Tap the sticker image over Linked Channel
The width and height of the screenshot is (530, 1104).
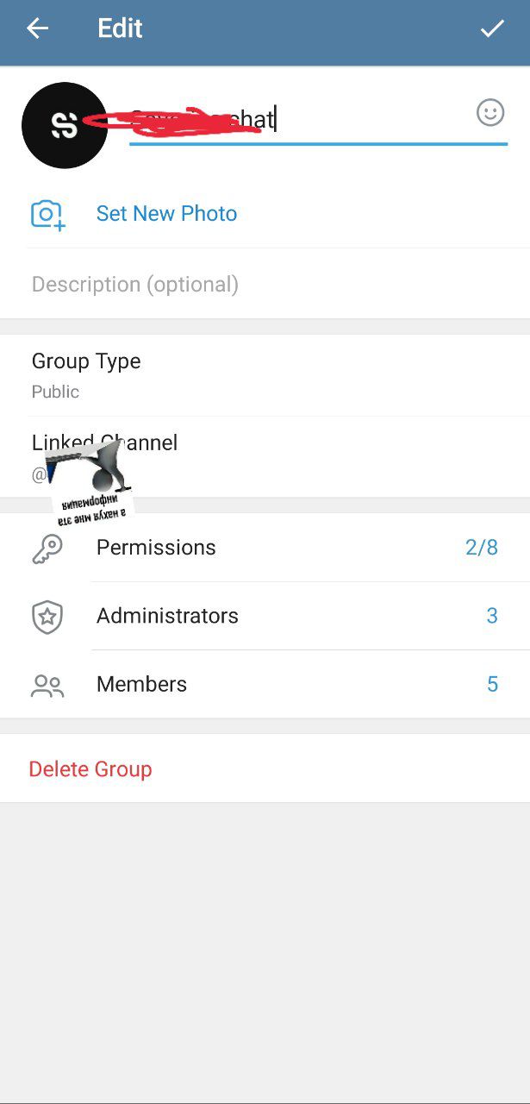tap(90, 483)
